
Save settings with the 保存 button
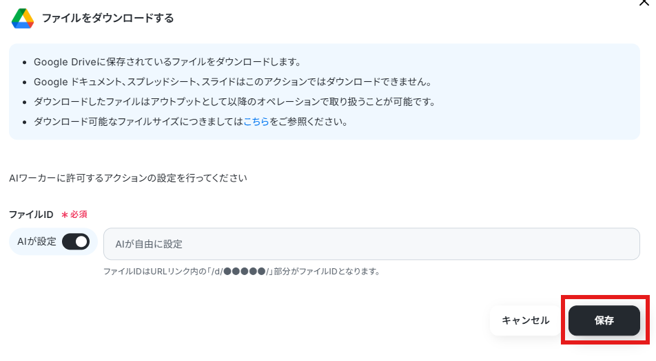pyautogui.click(x=604, y=320)
